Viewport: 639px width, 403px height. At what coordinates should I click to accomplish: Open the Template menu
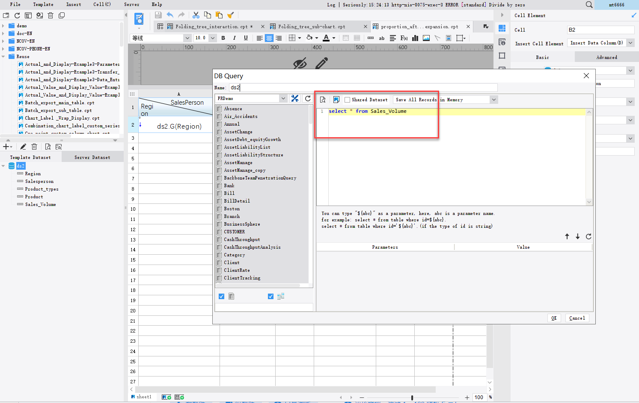coord(43,4)
